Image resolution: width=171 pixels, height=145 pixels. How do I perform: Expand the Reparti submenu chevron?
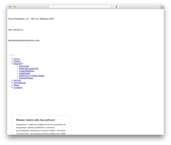[23, 63]
